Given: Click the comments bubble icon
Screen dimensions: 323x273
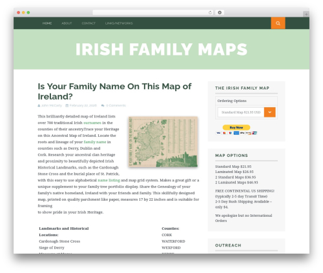Looking at the screenshot, I should coord(103,105).
